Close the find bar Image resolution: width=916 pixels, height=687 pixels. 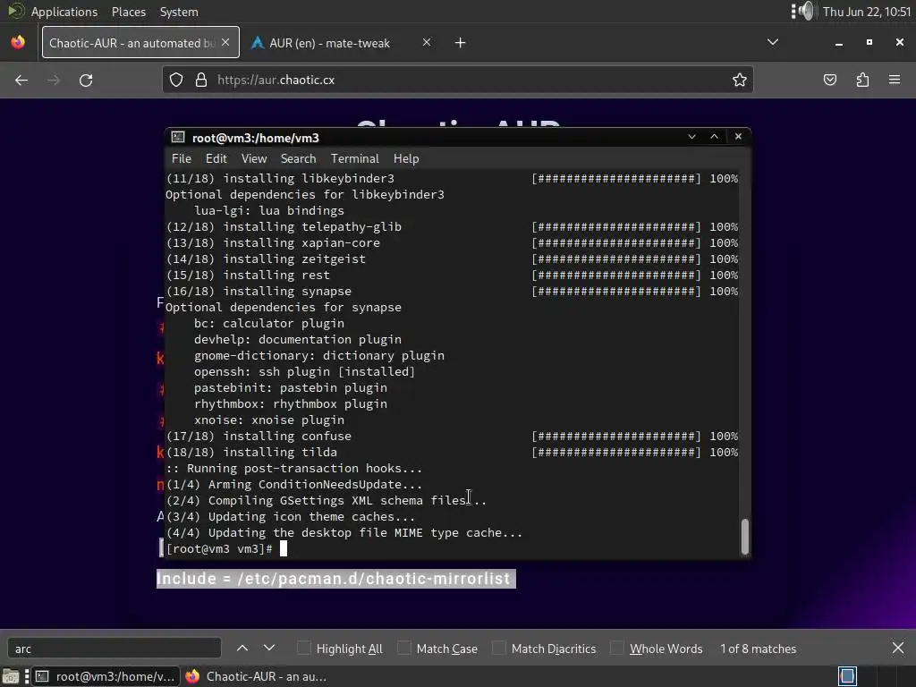898,648
